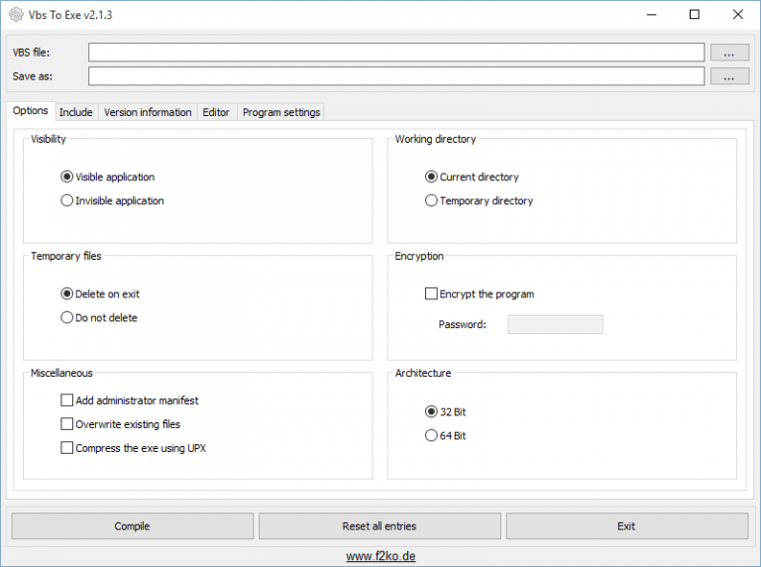Open the Version information tab
This screenshot has height=567, width=761.
[x=148, y=112]
